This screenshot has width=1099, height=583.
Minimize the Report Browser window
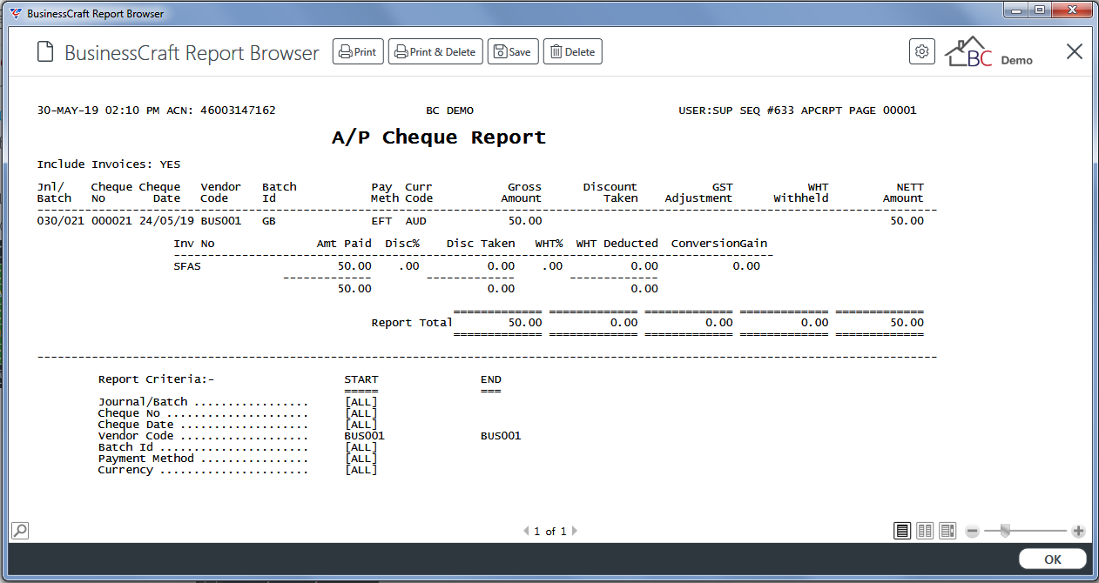coord(1015,10)
